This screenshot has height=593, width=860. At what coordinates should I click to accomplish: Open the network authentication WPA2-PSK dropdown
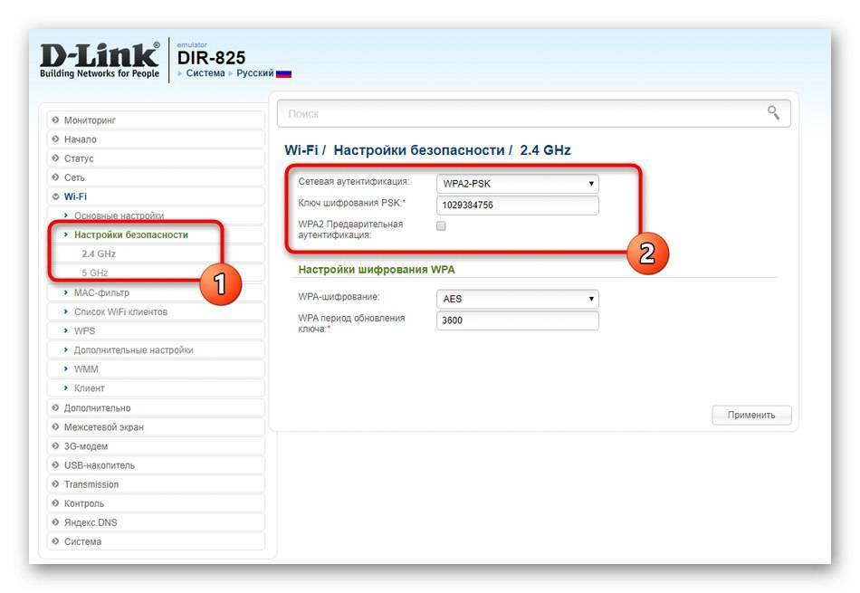coord(517,184)
